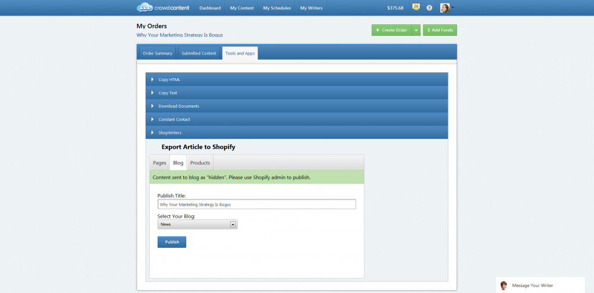Click the writer avatar in message box

click(504, 285)
